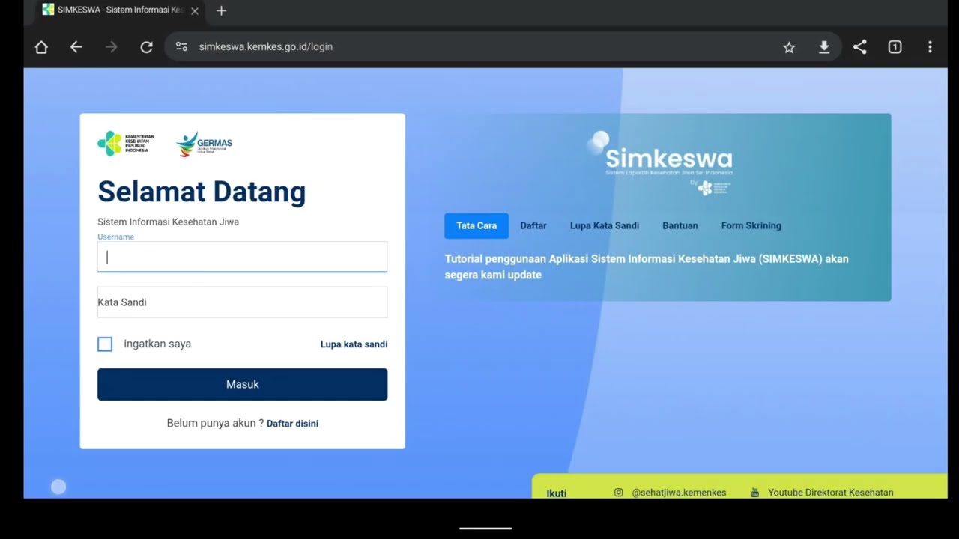
Task: Focus the Username input field
Action: click(x=242, y=257)
